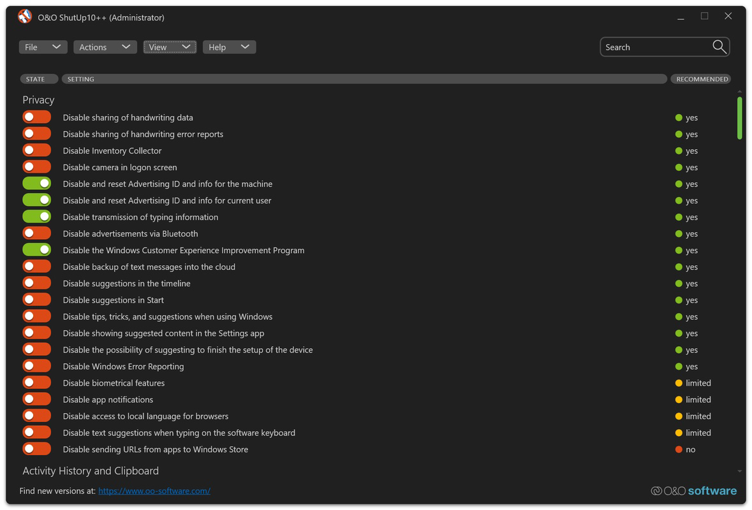Image resolution: width=752 pixels, height=510 pixels.
Task: Switch off Customer Experience Improvement Program toggle
Action: [36, 250]
